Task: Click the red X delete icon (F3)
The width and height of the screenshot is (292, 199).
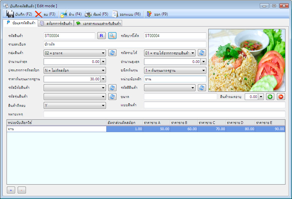Action: (x=38, y=14)
